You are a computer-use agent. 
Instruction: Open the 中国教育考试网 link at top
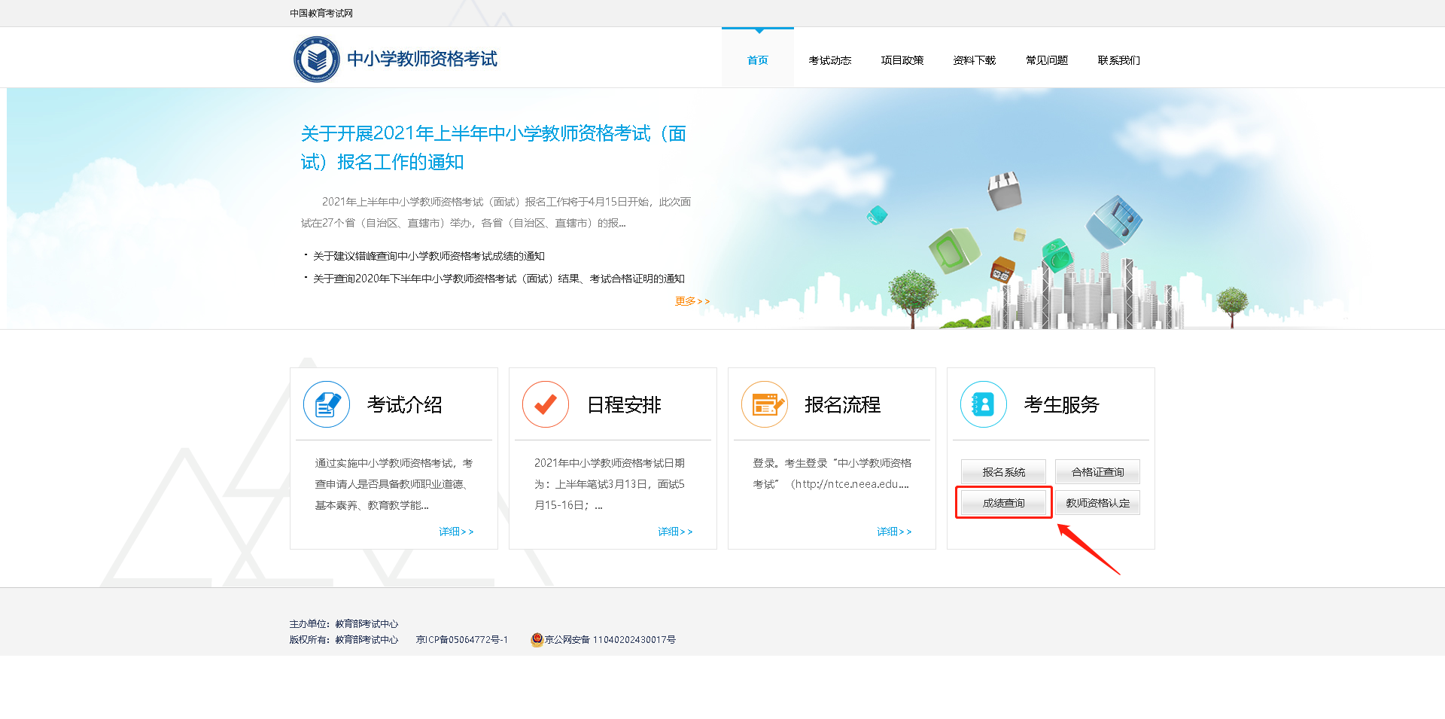321,14
